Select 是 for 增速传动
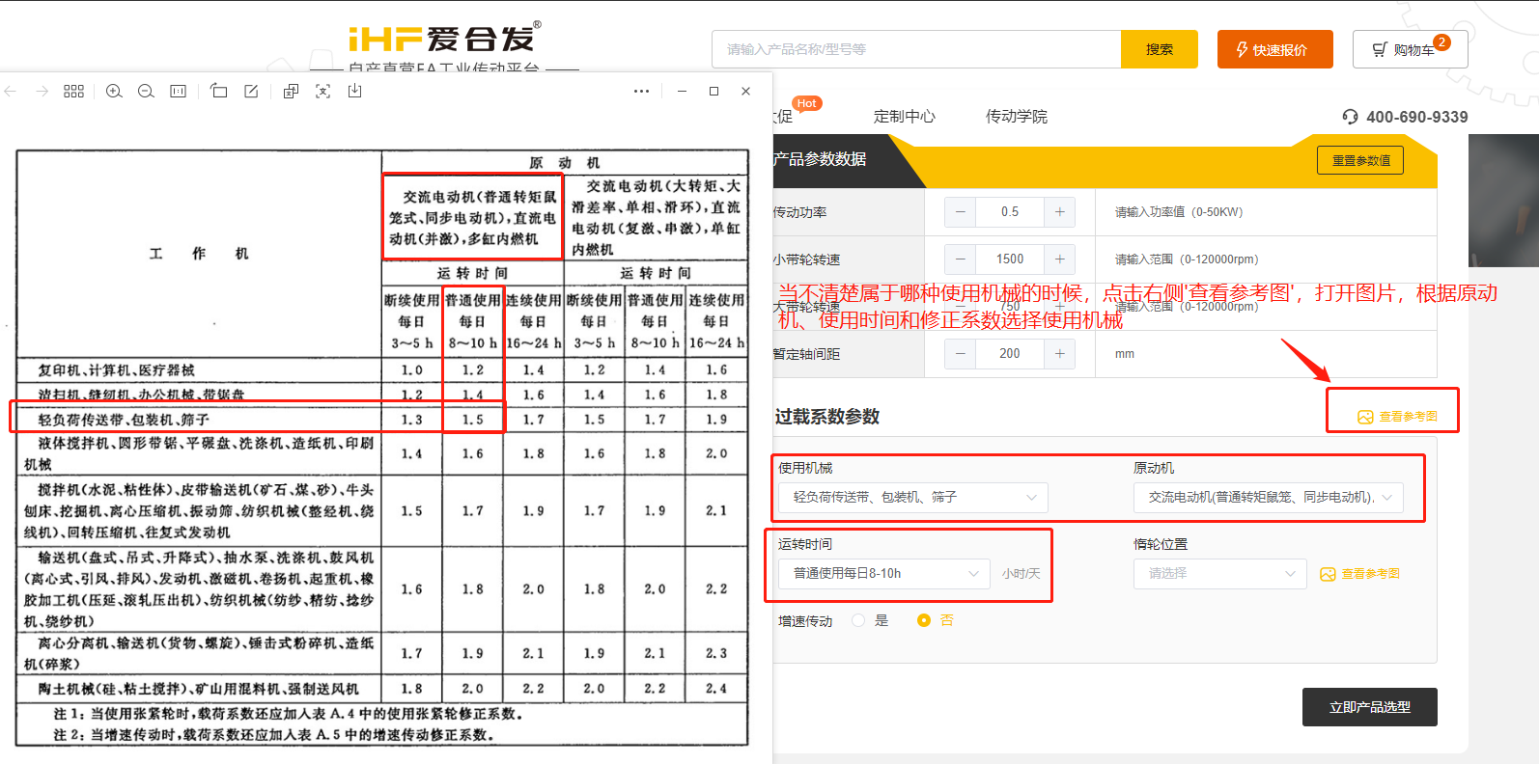 point(858,620)
